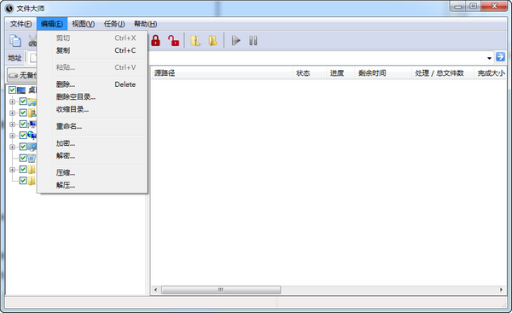This screenshot has width=512, height=313.
Task: Open the 帮助(H) menu
Action: point(145,24)
